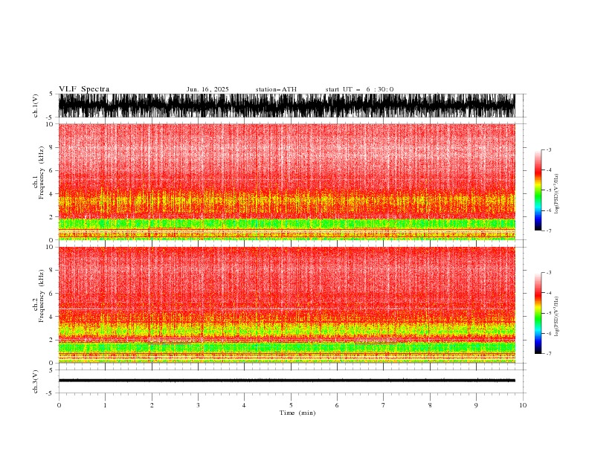Image resolution: width=589 pixels, height=455 pixels.
Task: Click the log(PSD) label beside ch.1 color bar
Action: coord(557,194)
